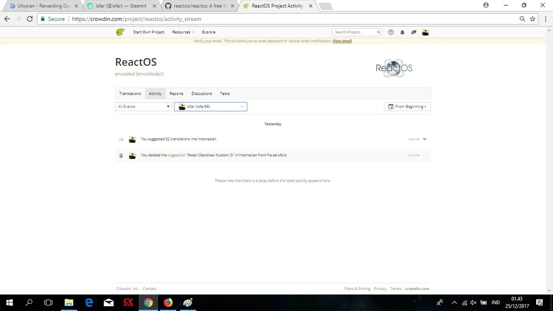Launch Microsoft Edge from taskbar
Screen dimensions: 553x311
(89, 302)
